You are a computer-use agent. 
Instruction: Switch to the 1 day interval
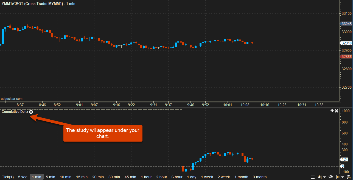[191, 177]
